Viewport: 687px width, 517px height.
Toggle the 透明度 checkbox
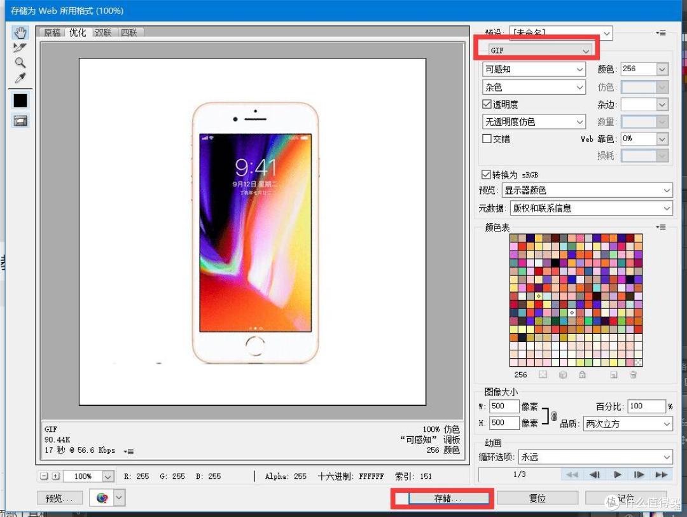[x=487, y=104]
